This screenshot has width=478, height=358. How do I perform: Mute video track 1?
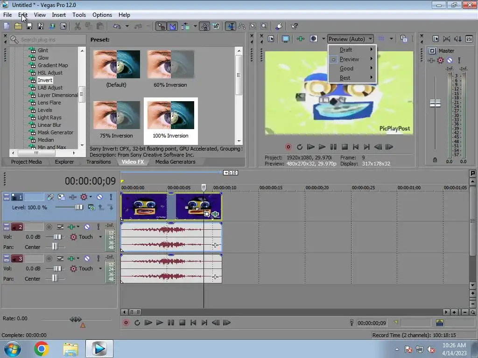coord(100,197)
